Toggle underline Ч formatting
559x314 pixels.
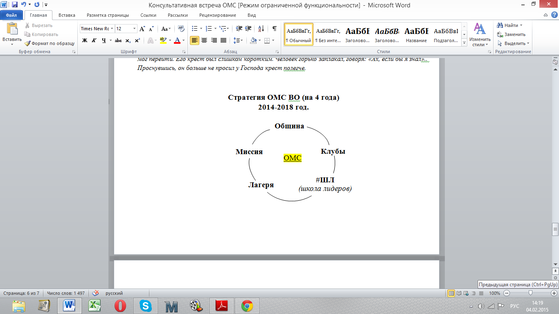[x=104, y=40]
